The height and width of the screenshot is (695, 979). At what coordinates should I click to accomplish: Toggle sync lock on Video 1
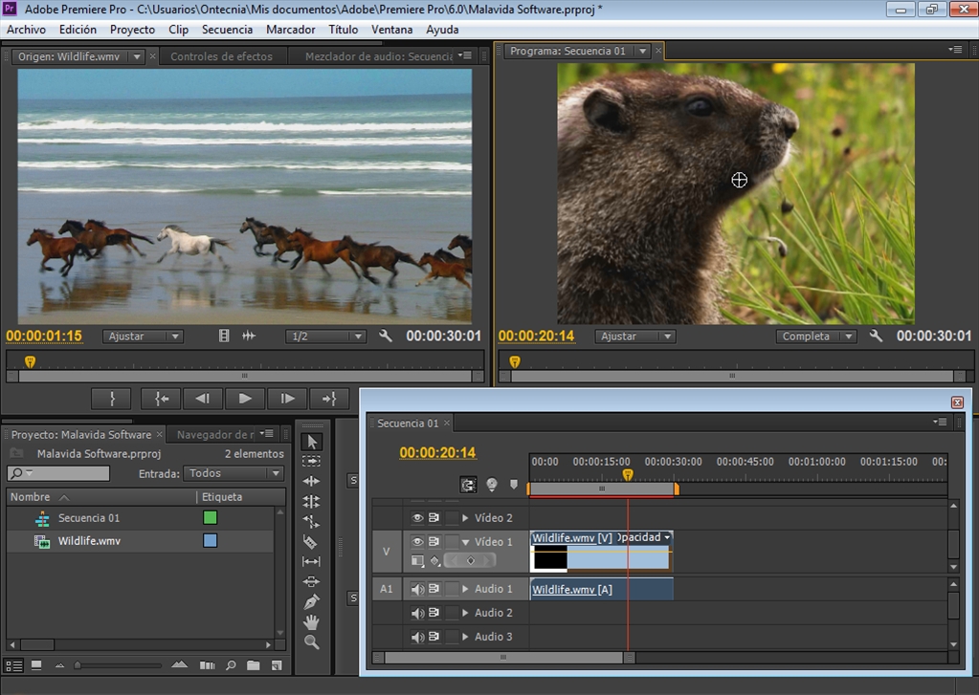(434, 541)
